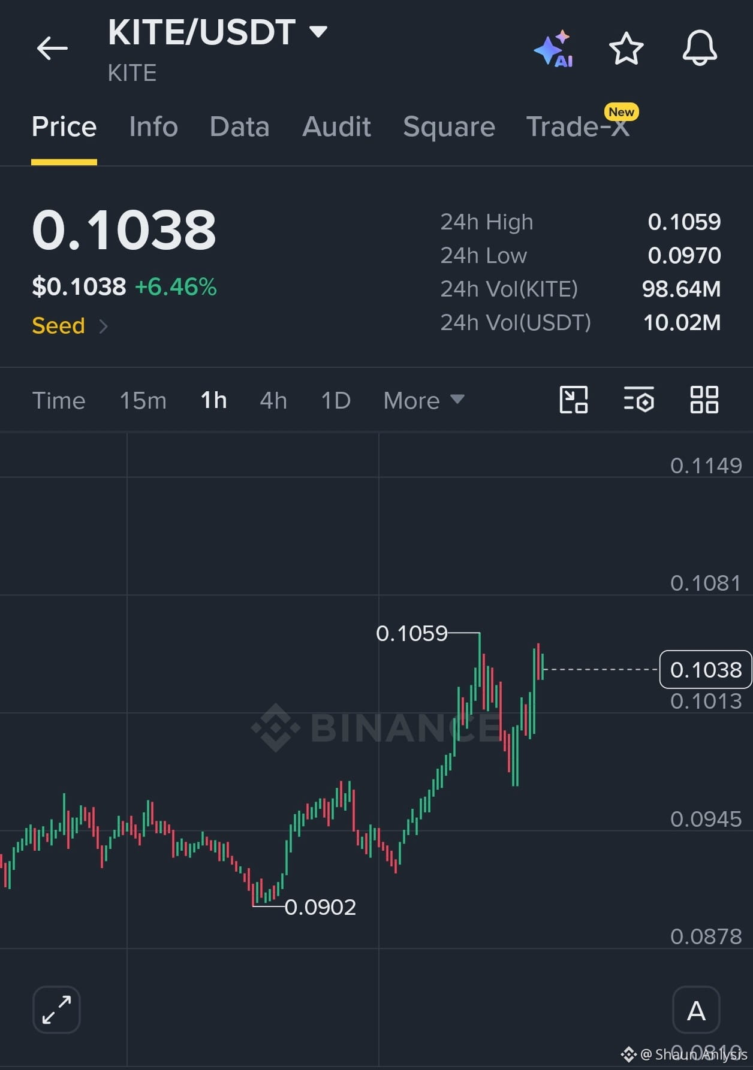
Task: Open chart indicator settings icon
Action: coord(638,400)
